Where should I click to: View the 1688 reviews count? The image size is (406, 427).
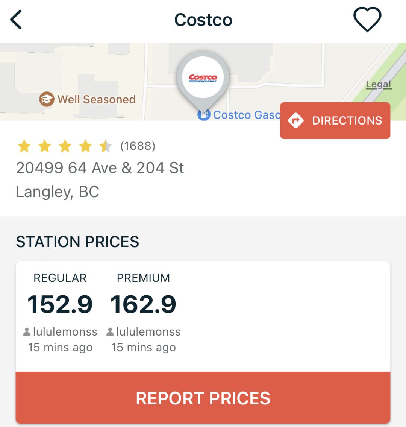138,146
